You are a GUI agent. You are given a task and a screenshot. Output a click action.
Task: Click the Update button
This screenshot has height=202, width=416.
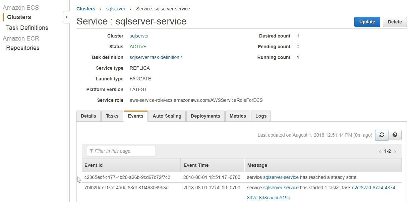[x=367, y=22]
